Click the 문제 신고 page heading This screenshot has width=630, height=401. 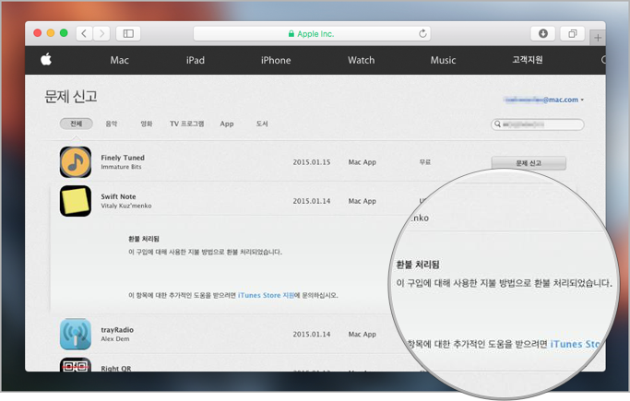[x=71, y=97]
